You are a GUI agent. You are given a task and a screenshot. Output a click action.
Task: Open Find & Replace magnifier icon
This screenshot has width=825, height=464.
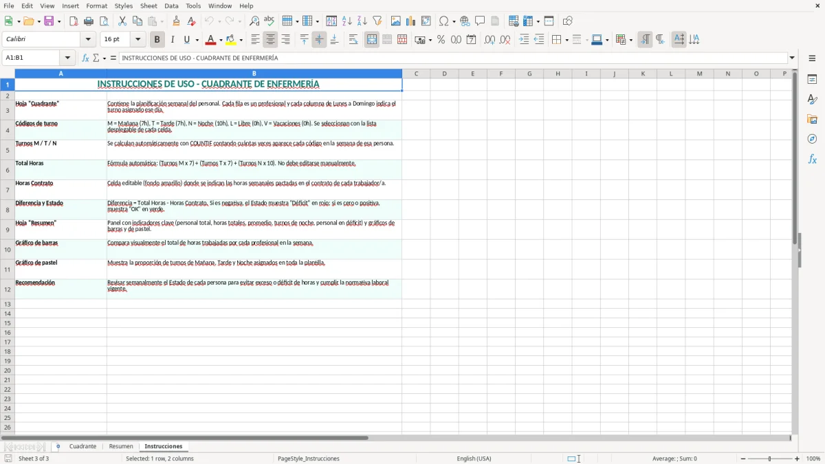[254, 21]
